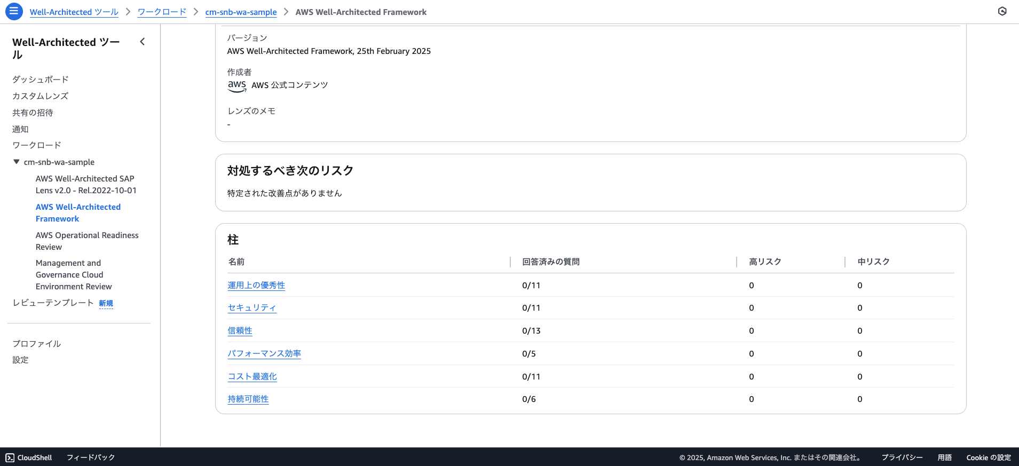Click 0/5 answered value for パフォーマンス効率
Screen dimensions: 1019x466
[529, 354]
